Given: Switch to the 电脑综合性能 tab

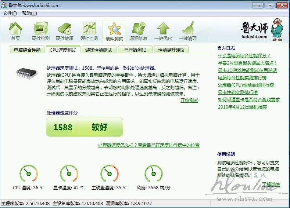Looking at the screenshot, I should 27,50.
